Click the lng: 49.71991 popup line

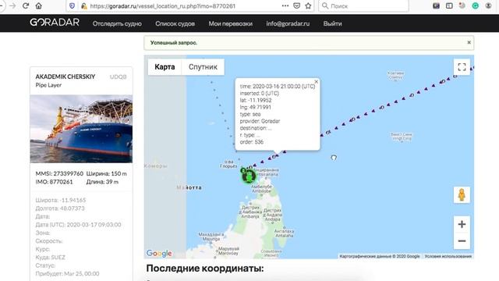(256, 108)
